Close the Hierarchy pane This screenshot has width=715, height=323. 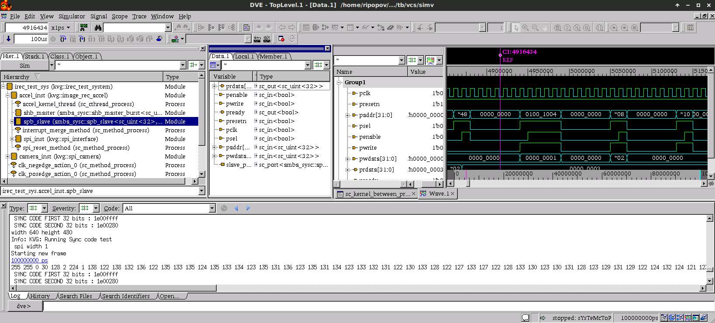click(202, 48)
